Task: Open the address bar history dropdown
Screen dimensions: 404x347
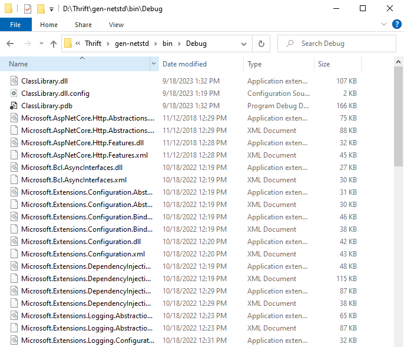Action: tap(244, 44)
